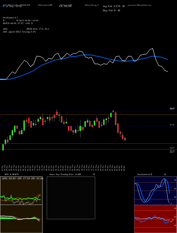Click the 'Avg Vol: 1.878 M' text
177x233 pixels.
tap(114, 6)
